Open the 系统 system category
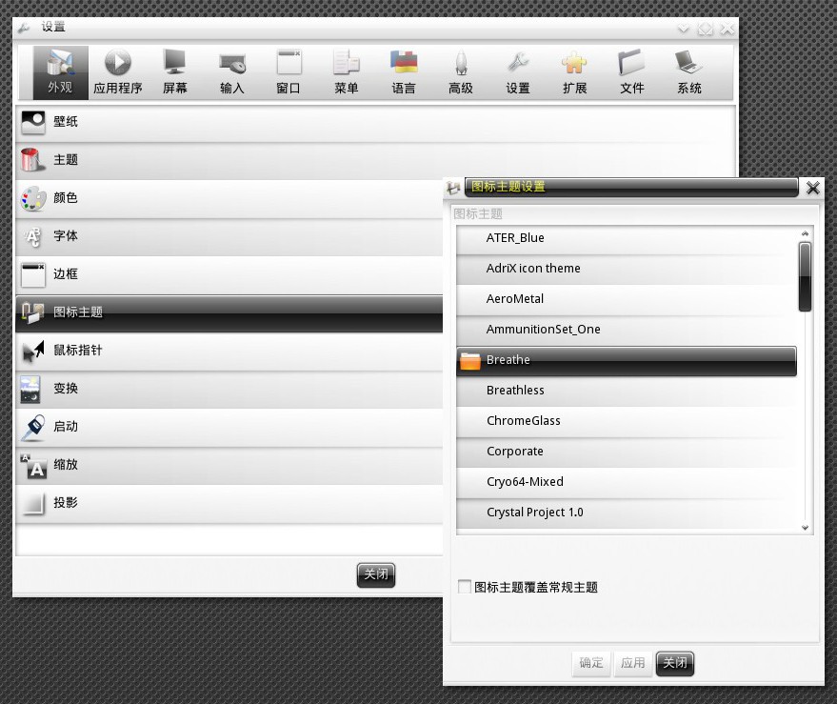This screenshot has width=837, height=704. [x=689, y=72]
